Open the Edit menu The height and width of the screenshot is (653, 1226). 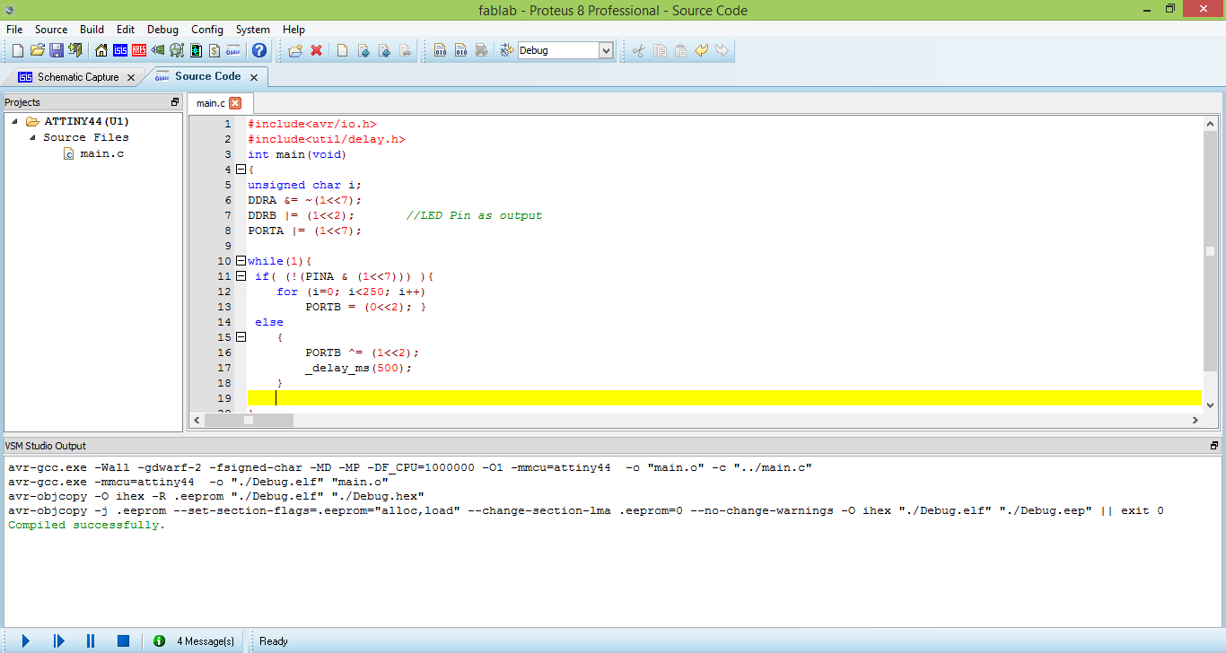(126, 30)
